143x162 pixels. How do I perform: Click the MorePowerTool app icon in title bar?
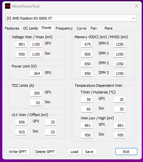click(8, 6)
